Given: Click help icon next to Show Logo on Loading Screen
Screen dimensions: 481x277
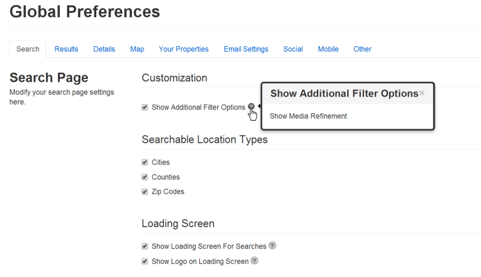Looking at the screenshot, I should [x=254, y=261].
